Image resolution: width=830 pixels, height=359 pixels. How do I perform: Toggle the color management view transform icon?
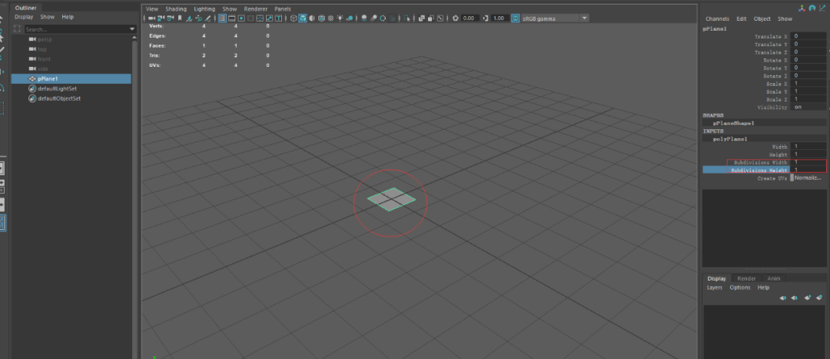pos(516,18)
